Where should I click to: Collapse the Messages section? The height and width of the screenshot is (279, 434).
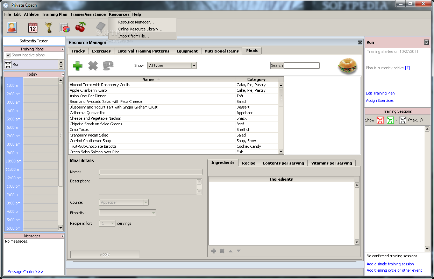pos(63,236)
